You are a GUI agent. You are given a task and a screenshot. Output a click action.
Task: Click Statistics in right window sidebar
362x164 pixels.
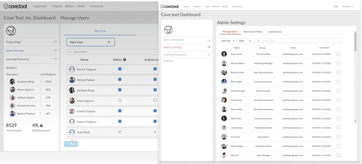click(169, 61)
